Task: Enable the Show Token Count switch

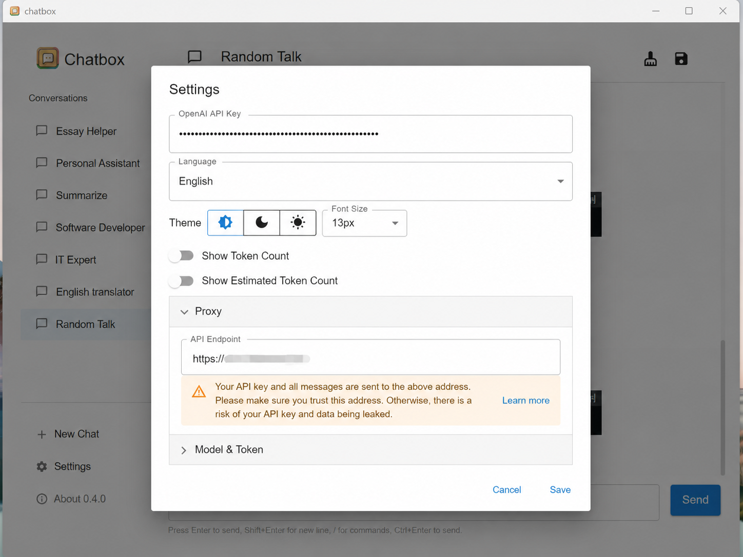Action: click(x=182, y=255)
